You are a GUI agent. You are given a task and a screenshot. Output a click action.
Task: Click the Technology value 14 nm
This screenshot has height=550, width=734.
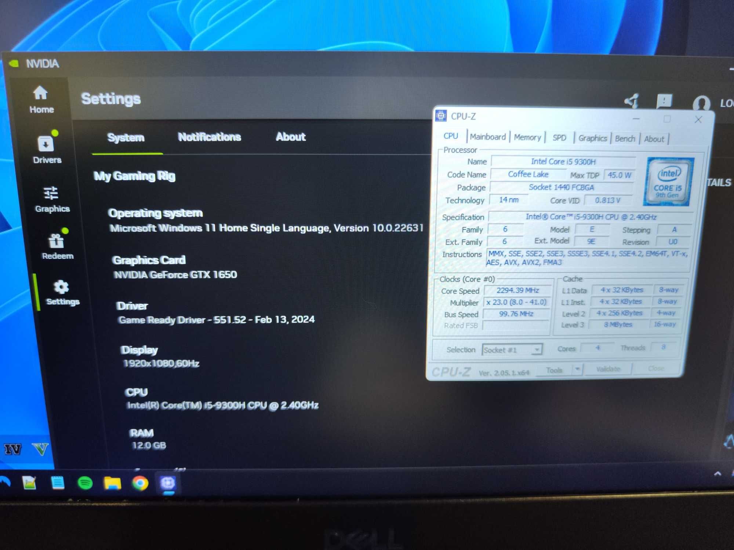coord(509,200)
